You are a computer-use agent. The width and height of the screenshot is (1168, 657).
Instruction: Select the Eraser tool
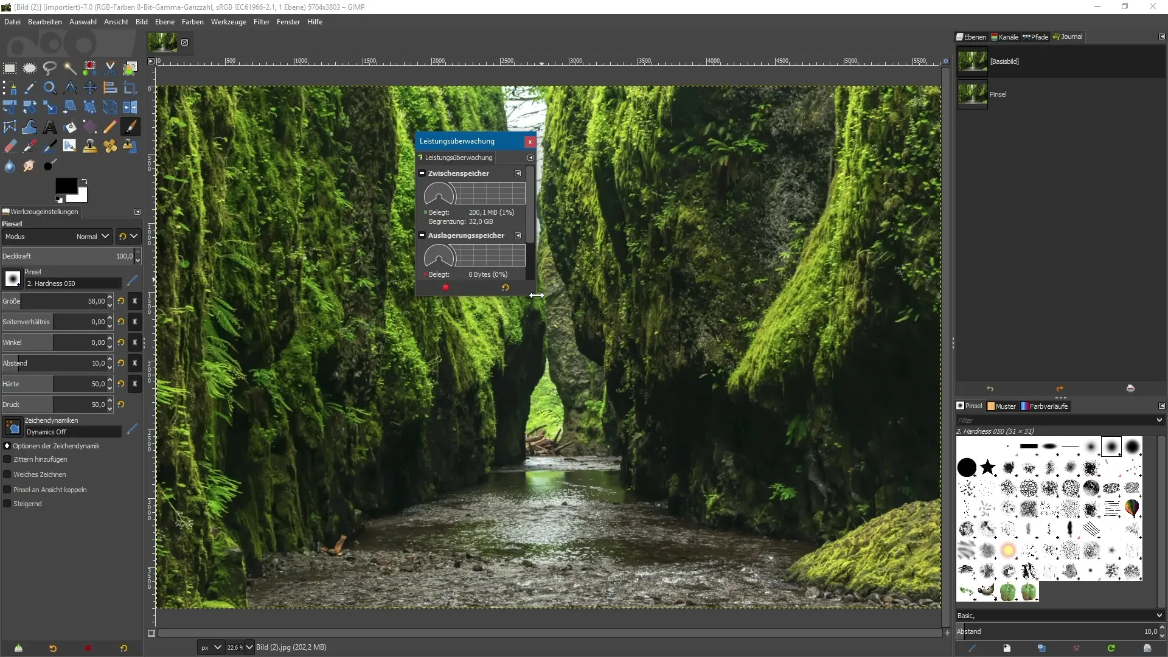click(x=10, y=147)
